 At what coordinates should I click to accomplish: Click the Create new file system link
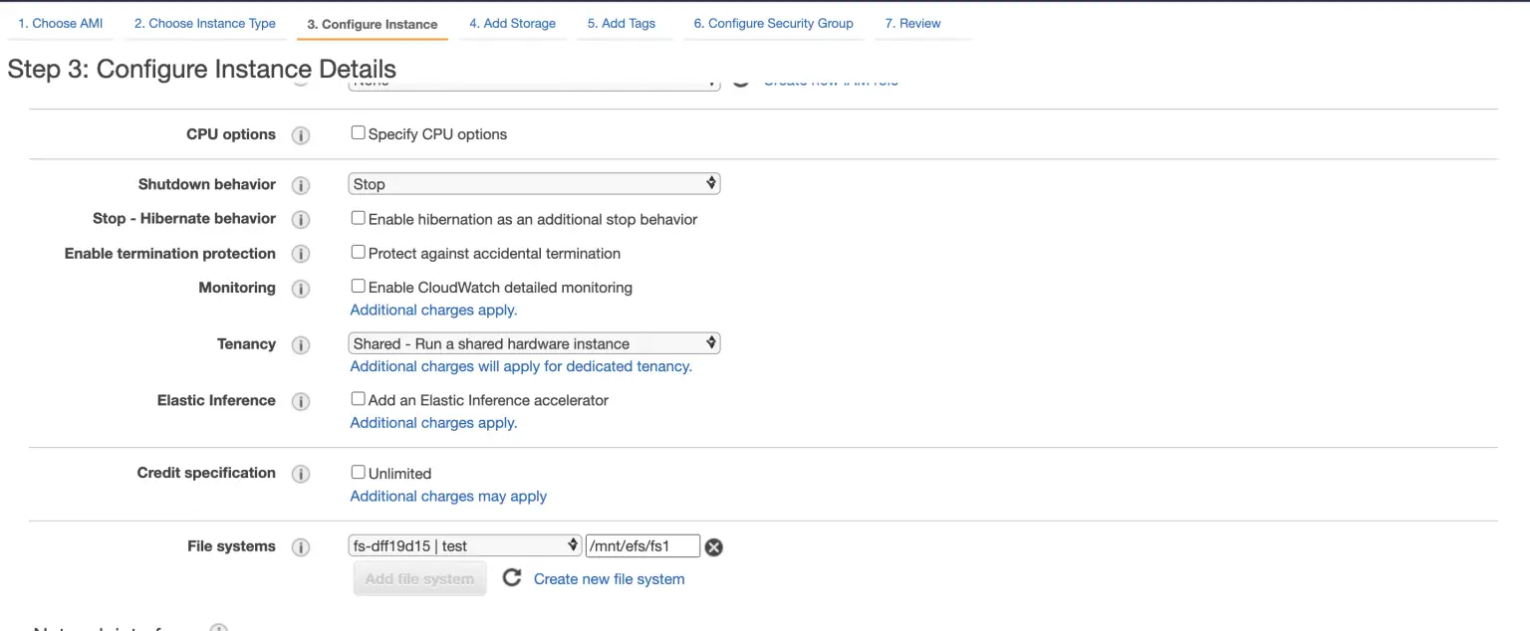(x=609, y=578)
